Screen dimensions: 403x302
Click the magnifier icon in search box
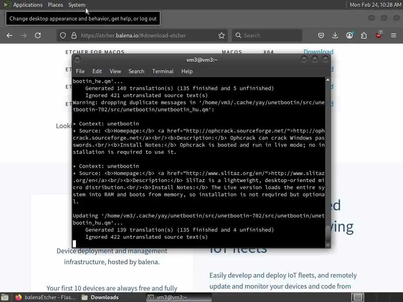click(x=238, y=35)
